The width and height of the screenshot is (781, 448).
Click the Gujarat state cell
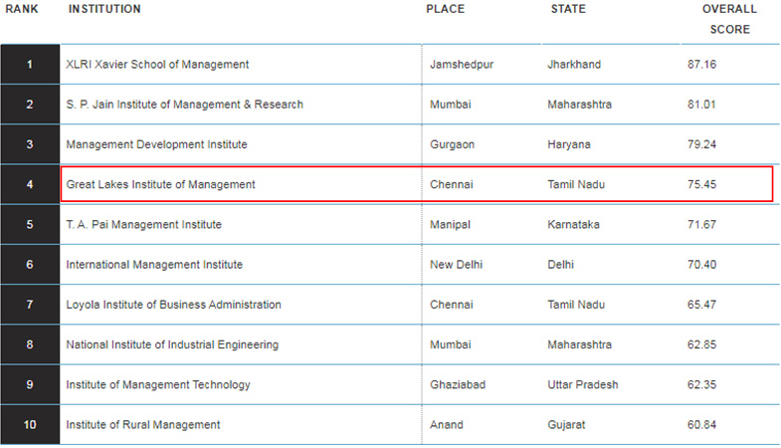566,424
